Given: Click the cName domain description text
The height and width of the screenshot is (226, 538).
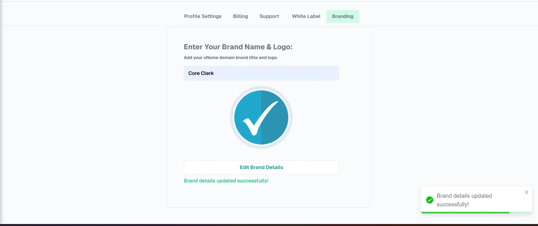Looking at the screenshot, I should coord(231,58).
